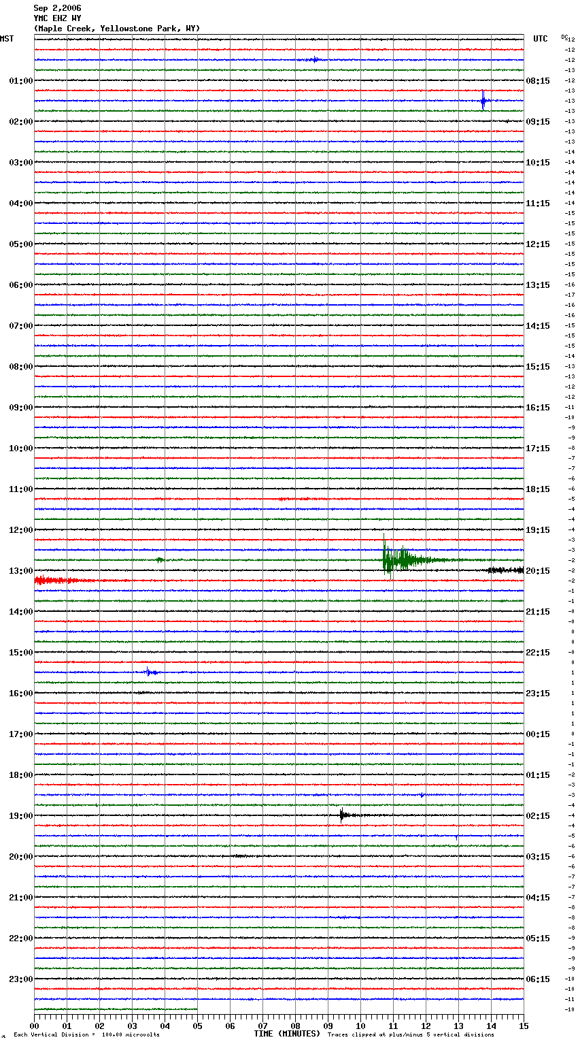Select the 03:00 MST time label
Image resolution: width=578 pixels, height=1044 pixels.
click(x=20, y=163)
